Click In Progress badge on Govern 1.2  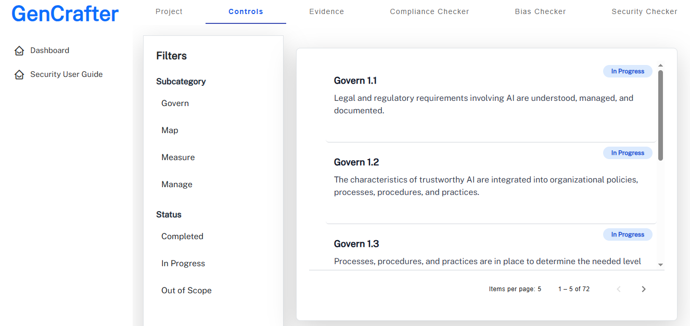[x=627, y=153]
